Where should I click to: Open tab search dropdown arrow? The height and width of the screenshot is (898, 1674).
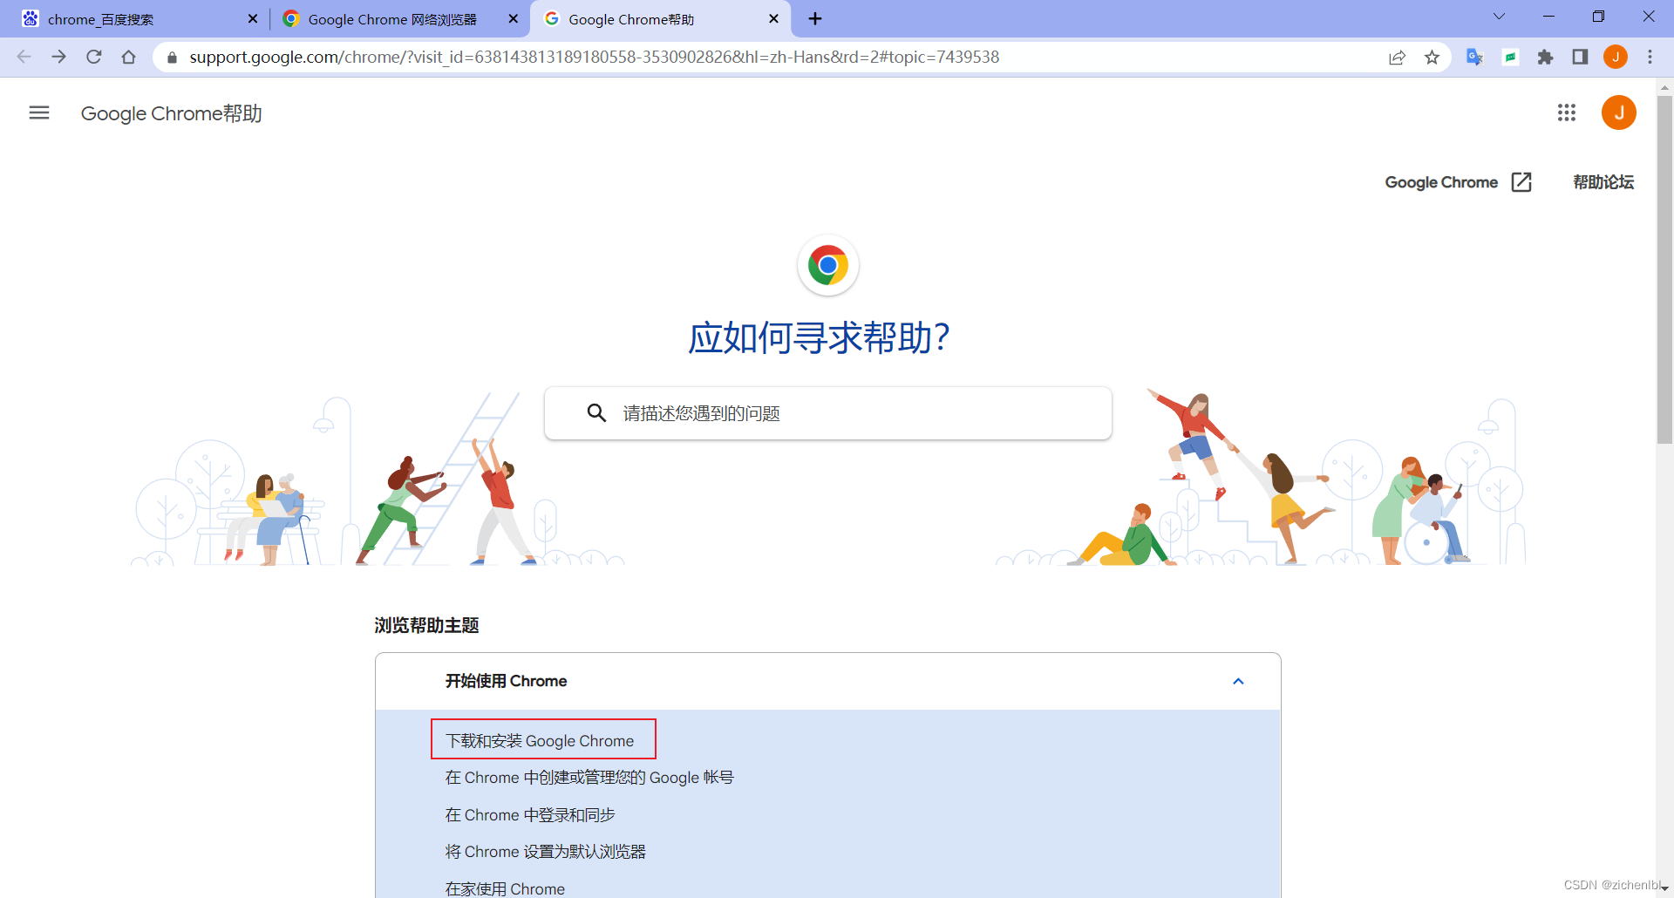(x=1499, y=17)
